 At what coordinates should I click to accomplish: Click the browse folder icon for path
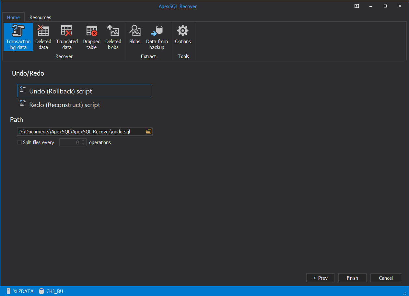[148, 131]
